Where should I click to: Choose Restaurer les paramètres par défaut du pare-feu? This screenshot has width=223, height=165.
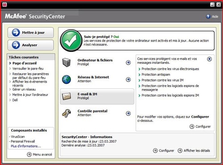point(30,76)
